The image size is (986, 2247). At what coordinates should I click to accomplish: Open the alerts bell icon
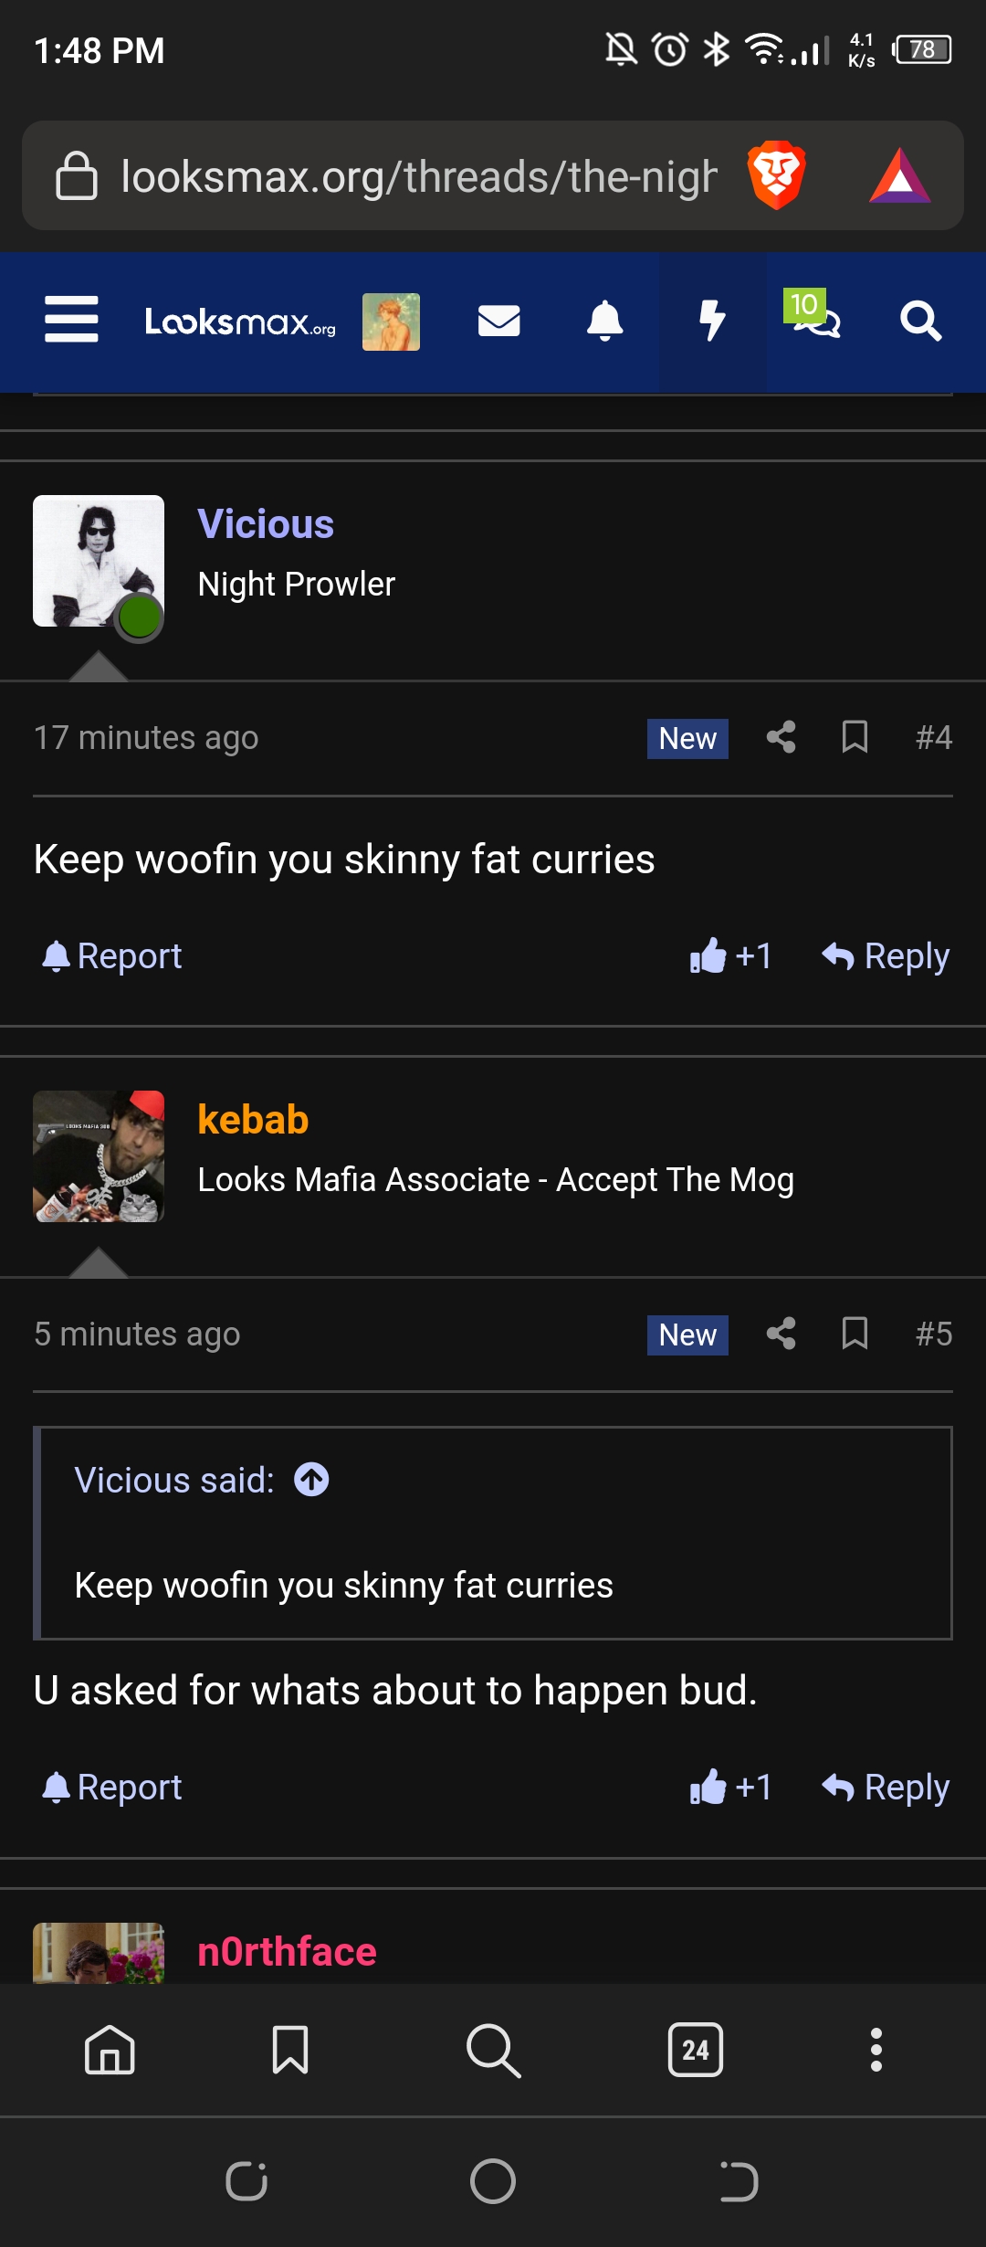coord(604,322)
